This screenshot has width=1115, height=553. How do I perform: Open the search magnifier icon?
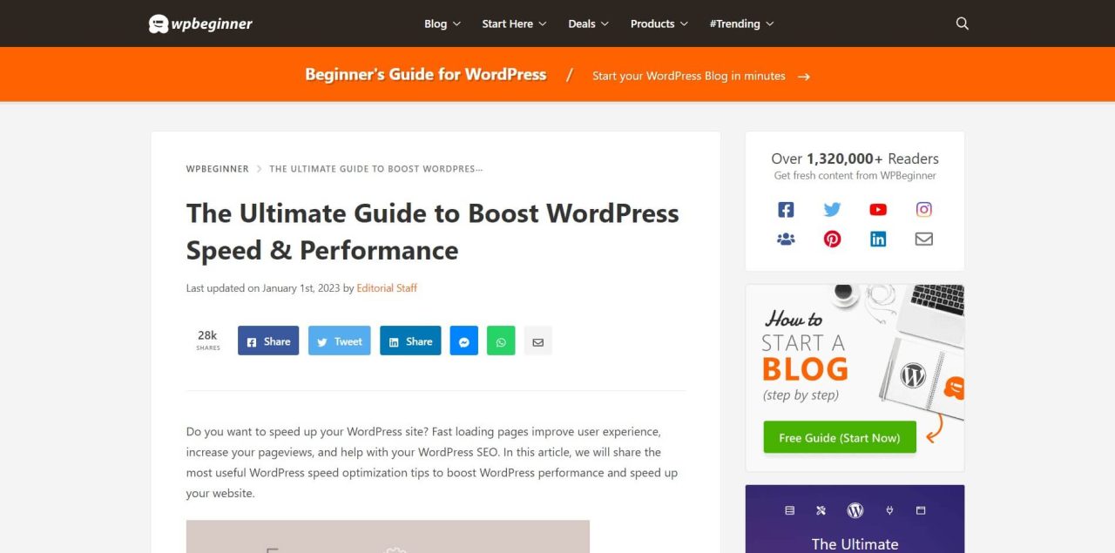point(962,24)
